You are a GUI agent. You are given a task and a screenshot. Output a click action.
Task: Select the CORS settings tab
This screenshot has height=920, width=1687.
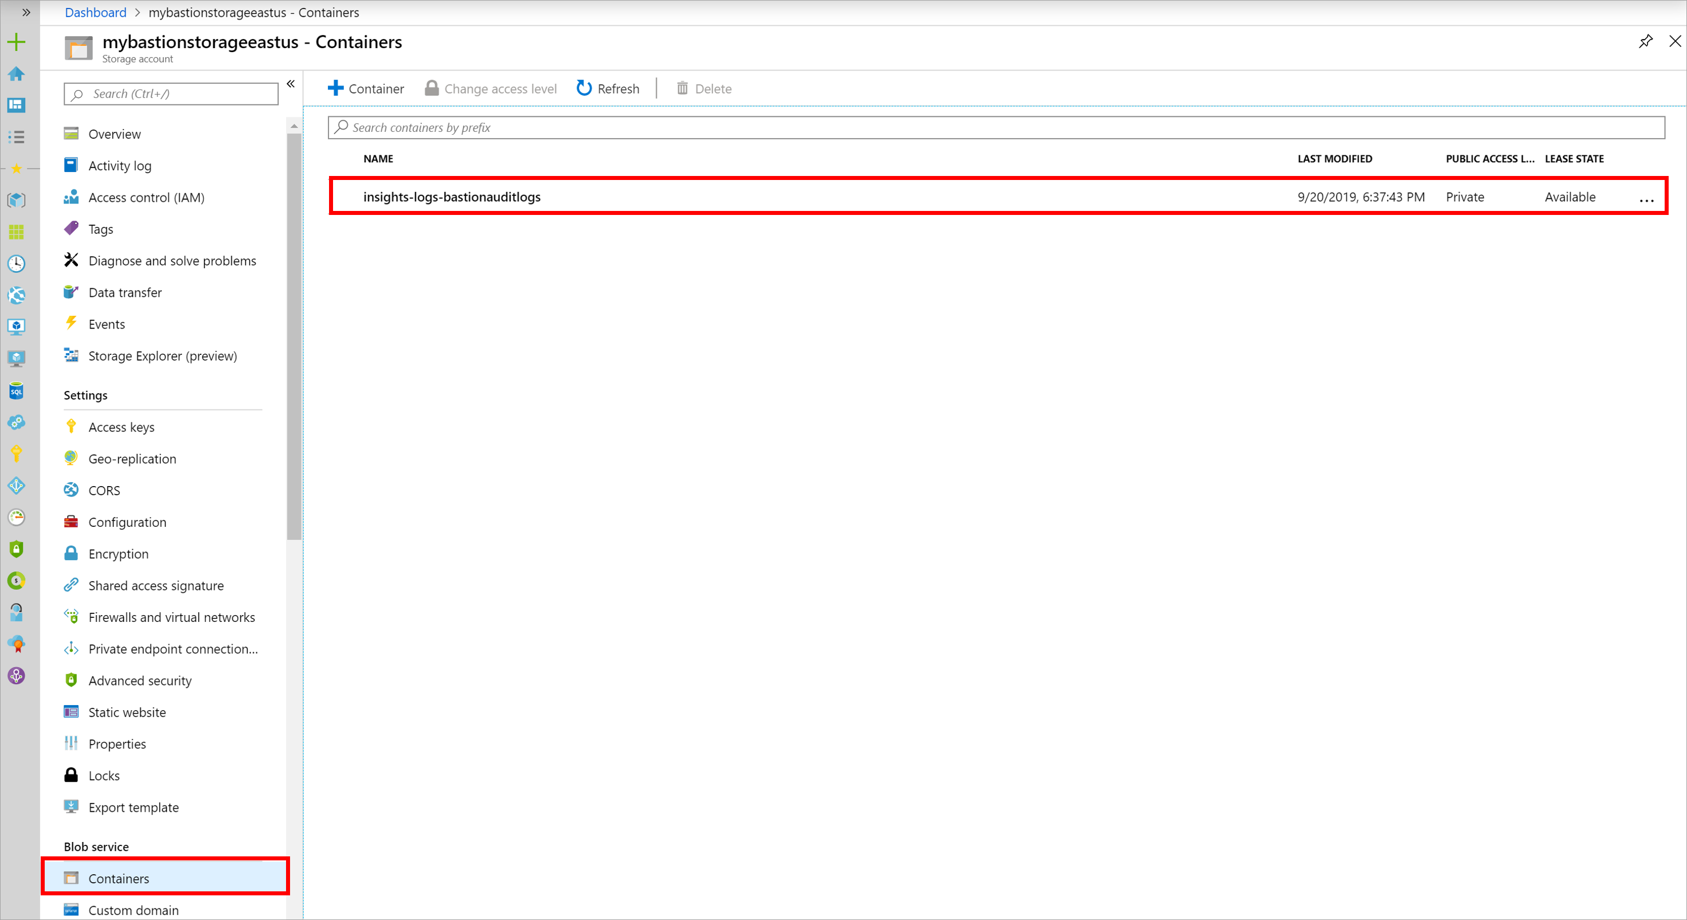point(104,490)
